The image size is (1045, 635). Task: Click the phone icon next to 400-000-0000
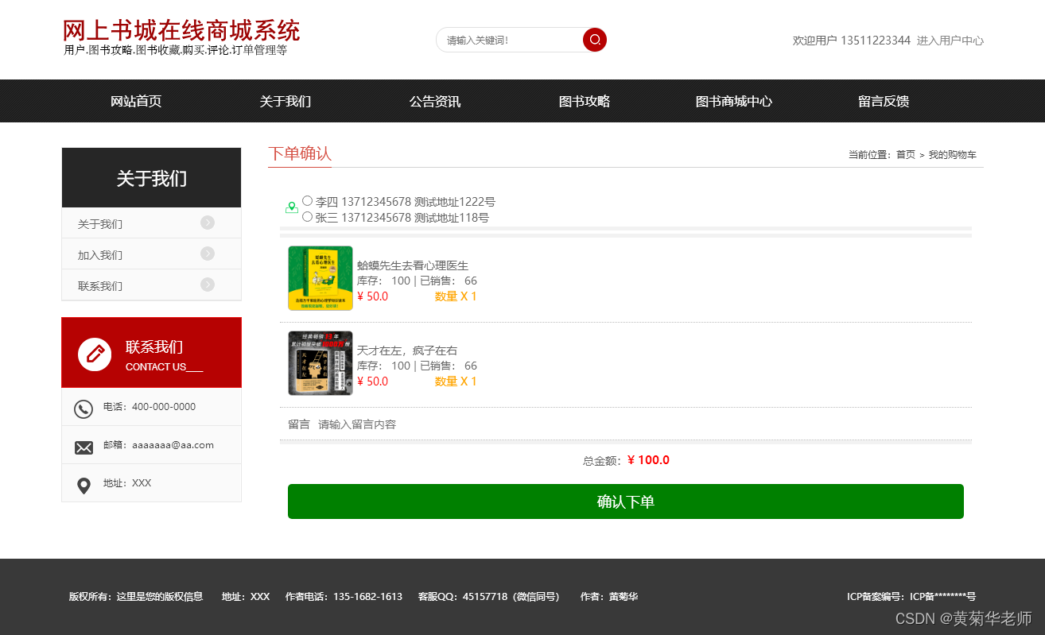click(x=84, y=409)
